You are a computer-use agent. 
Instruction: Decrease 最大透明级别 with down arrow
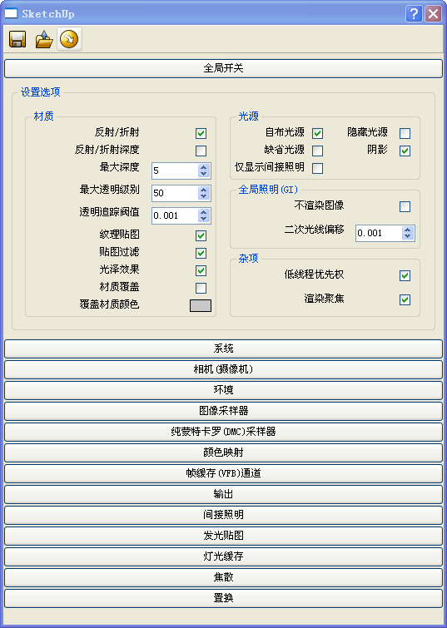click(204, 196)
